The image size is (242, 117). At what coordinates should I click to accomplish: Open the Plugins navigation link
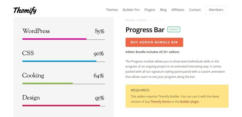[150, 10]
